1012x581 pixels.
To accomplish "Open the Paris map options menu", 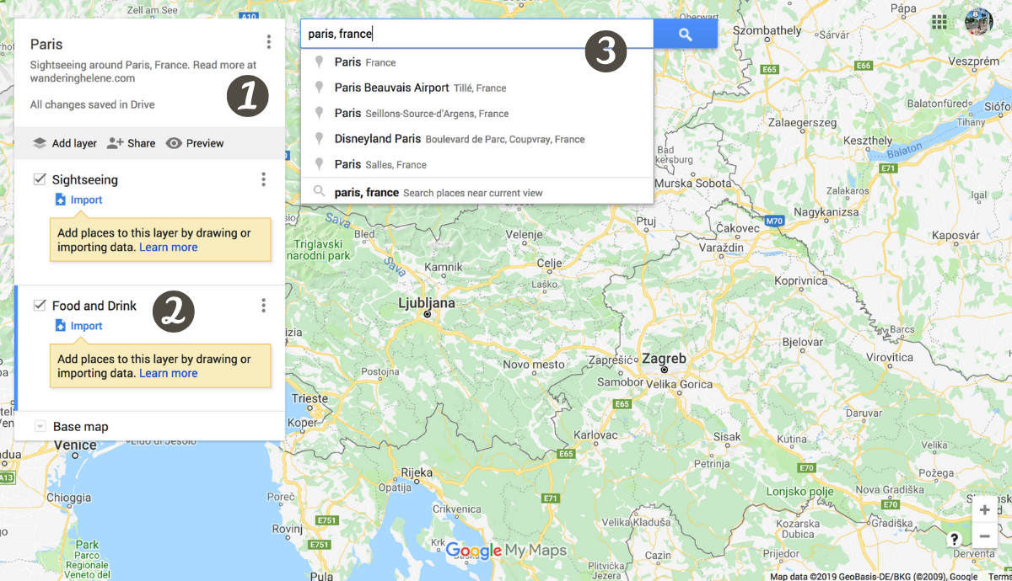I will click(x=268, y=42).
